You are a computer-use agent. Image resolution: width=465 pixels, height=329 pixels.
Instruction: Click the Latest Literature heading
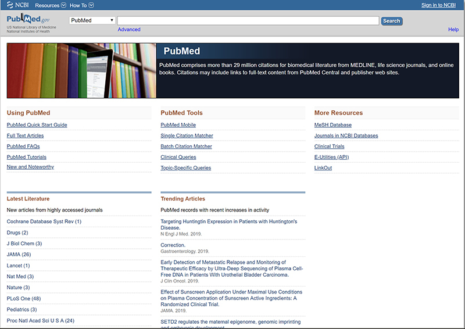(28, 199)
